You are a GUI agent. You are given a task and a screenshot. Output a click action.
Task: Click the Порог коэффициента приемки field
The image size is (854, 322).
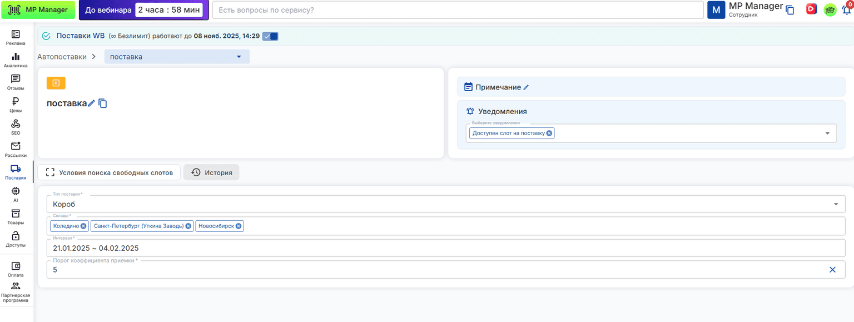click(446, 270)
